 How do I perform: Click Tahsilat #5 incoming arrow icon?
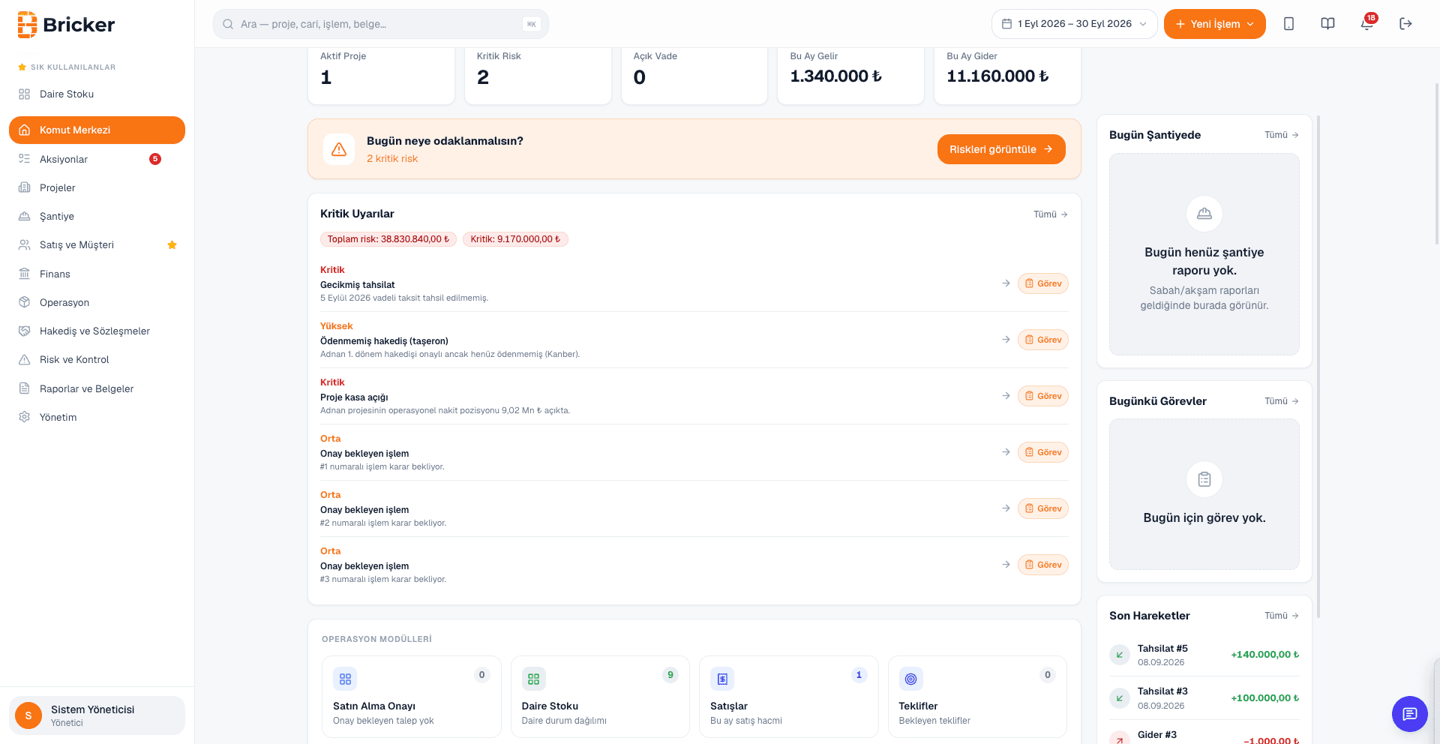[x=1119, y=655]
